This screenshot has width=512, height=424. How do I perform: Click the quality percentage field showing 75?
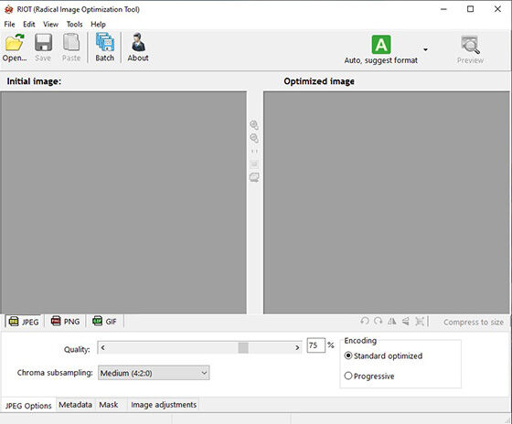(315, 345)
